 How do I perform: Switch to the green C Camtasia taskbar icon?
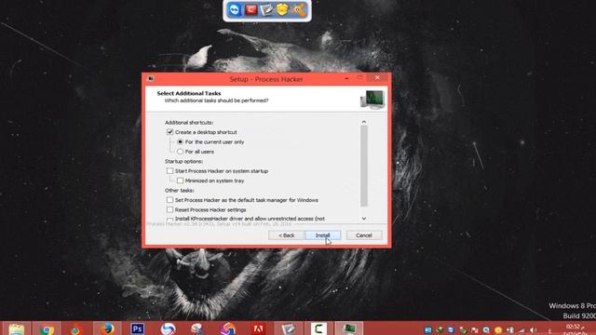pyautogui.click(x=318, y=328)
